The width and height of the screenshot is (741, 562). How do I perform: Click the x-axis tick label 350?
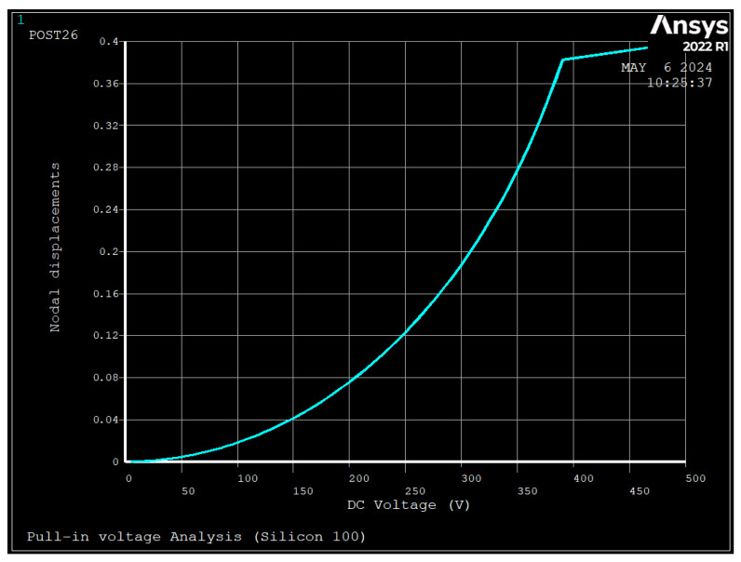click(x=528, y=491)
